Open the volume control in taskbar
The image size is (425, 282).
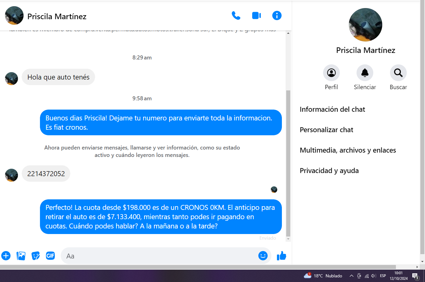coord(374,276)
